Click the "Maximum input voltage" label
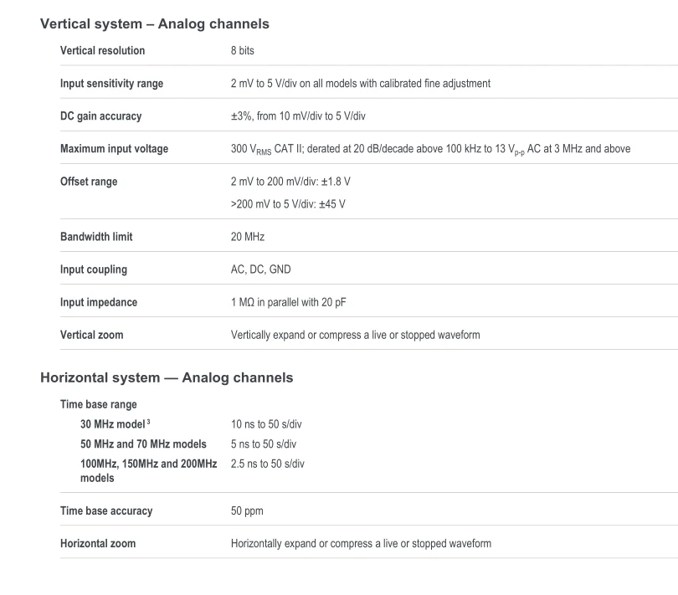Screen dimensions: 678x595 [114, 149]
